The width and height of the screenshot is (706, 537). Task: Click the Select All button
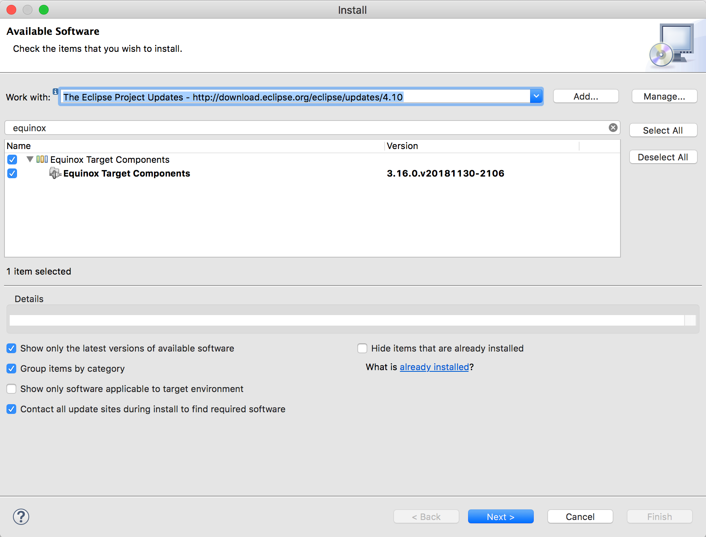[663, 130]
